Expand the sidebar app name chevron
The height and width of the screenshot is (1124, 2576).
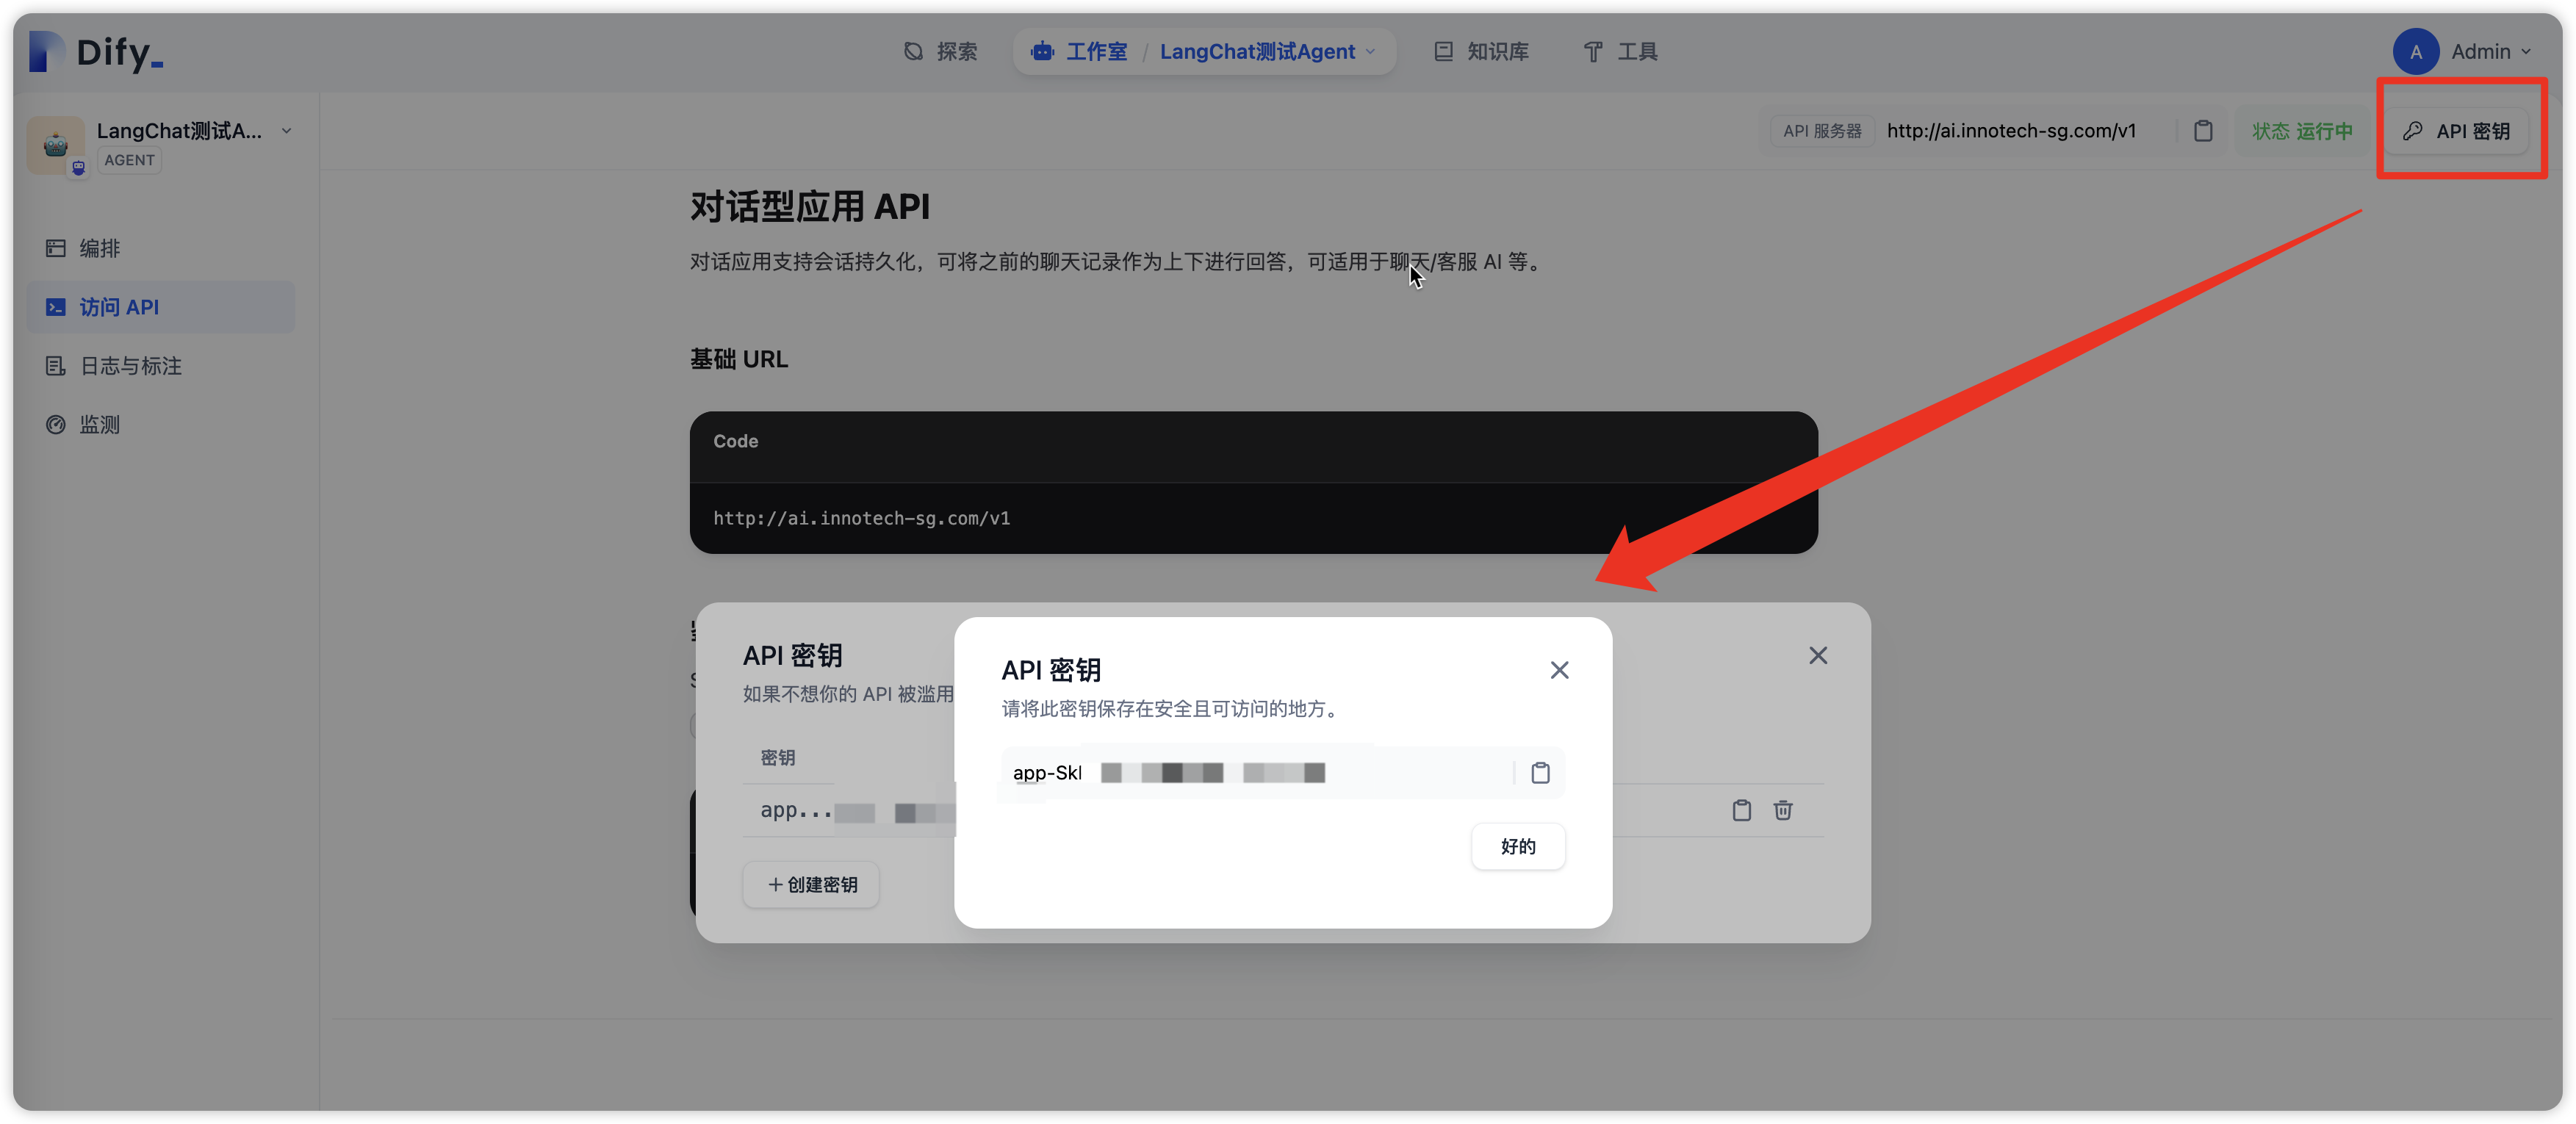(x=286, y=131)
